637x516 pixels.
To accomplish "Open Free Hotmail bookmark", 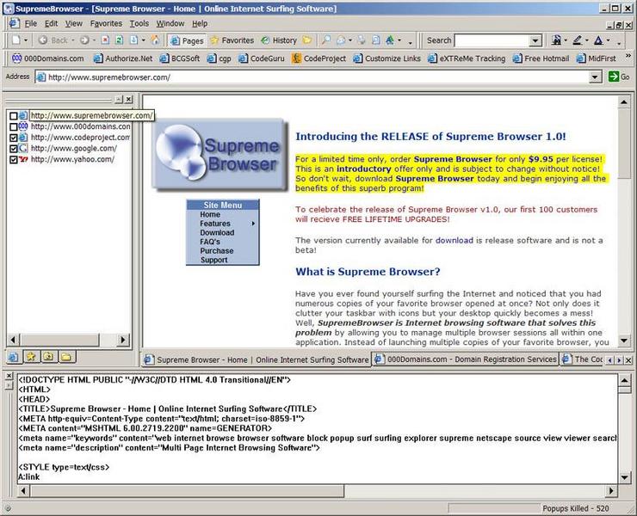I will 541,58.
